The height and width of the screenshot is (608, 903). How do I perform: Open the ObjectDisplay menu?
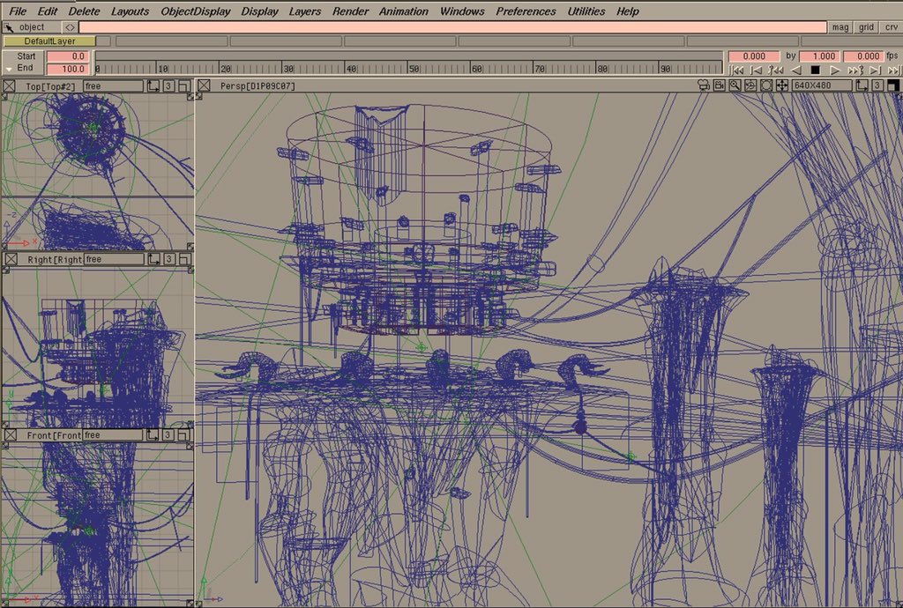click(196, 11)
